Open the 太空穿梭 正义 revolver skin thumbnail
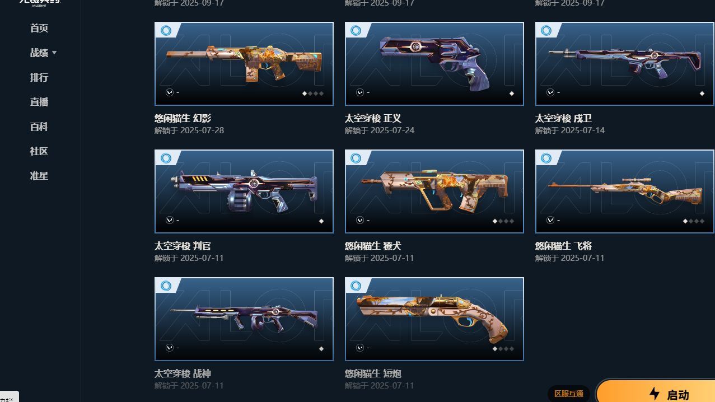This screenshot has width=715, height=402. click(434, 64)
